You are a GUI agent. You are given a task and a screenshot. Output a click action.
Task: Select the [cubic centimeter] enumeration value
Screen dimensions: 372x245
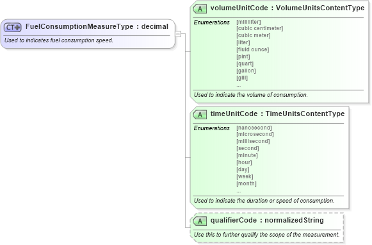259,28
